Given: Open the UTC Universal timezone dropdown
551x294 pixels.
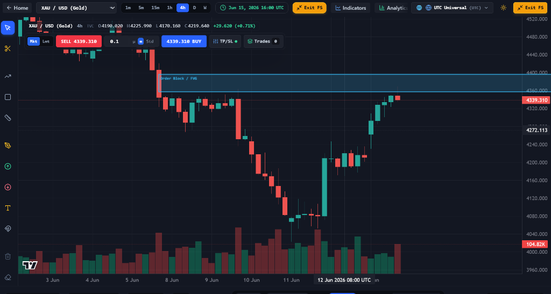Looking at the screenshot, I should [453, 8].
